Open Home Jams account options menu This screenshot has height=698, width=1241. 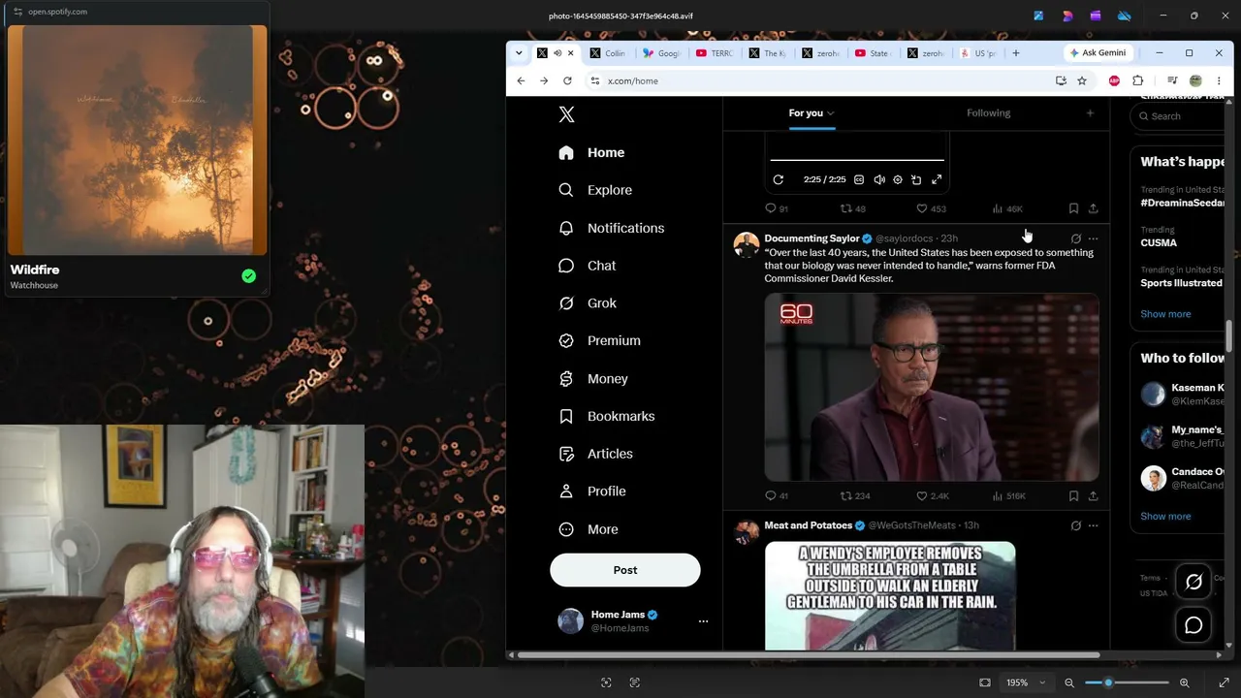click(703, 621)
